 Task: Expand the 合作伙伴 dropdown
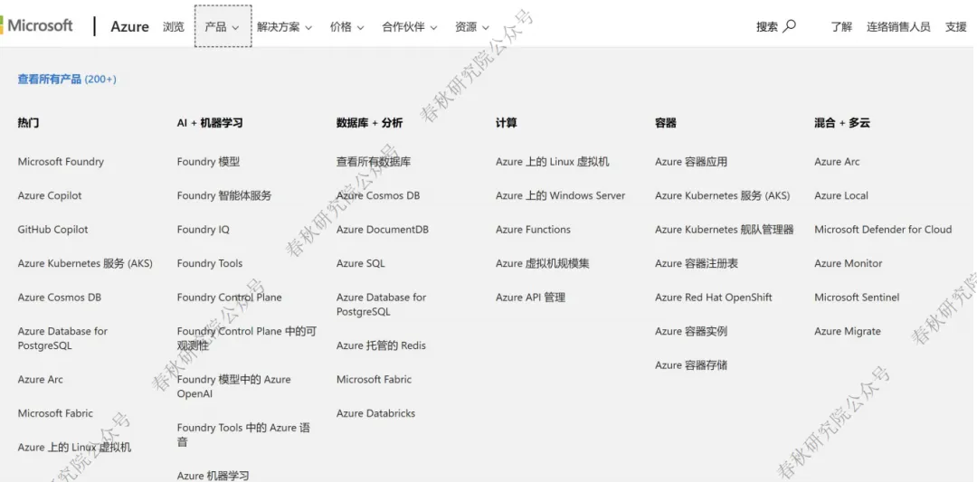click(410, 27)
